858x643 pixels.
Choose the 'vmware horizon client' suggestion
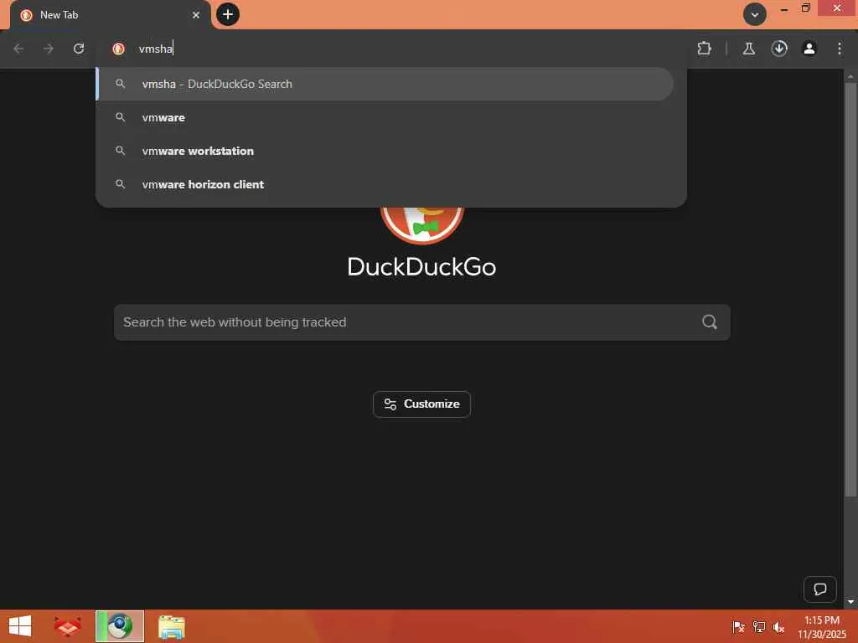385,184
